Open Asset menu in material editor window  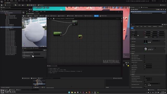click(33, 11)
